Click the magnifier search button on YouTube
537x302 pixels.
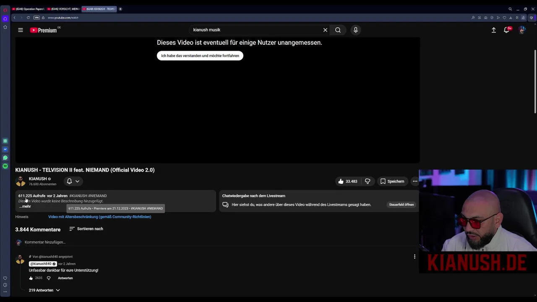click(x=338, y=30)
